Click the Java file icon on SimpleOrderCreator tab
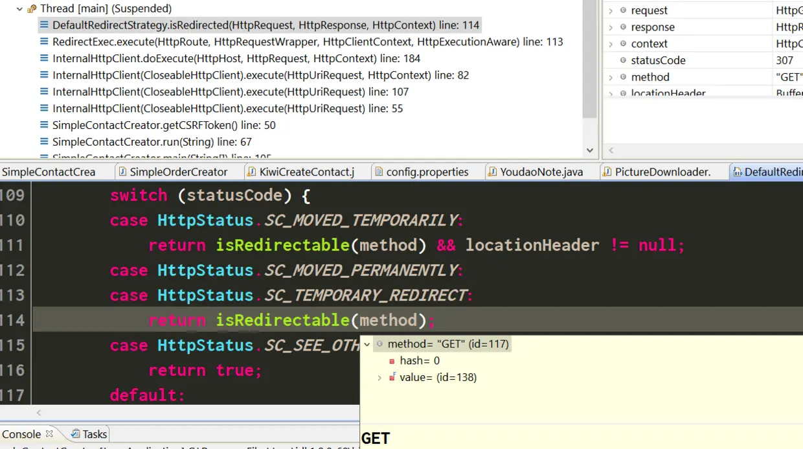The height and width of the screenshot is (449, 803). click(122, 172)
